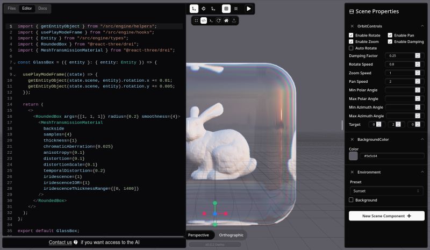Switch to the Files tab
This screenshot has height=250, width=430.
click(12, 8)
